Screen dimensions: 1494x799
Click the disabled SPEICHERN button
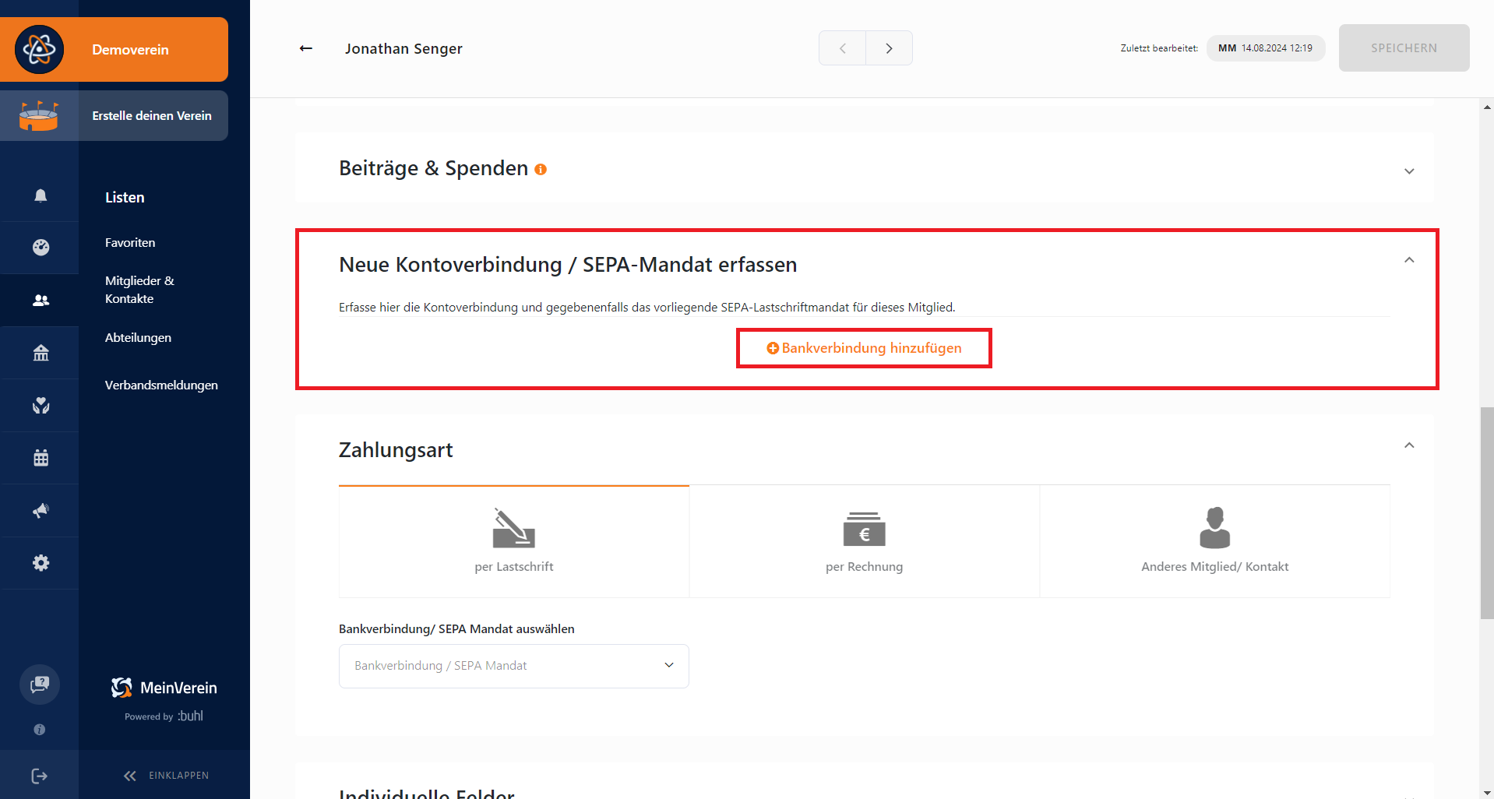point(1404,48)
